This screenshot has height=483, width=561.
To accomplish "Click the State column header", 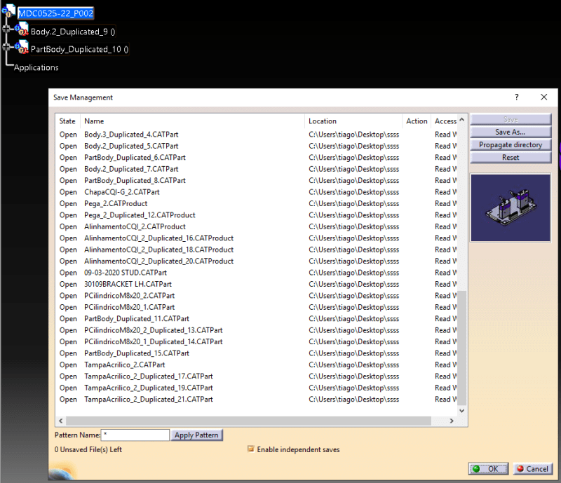I will pos(67,121).
